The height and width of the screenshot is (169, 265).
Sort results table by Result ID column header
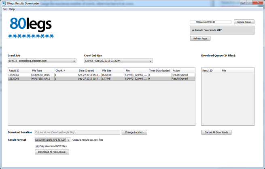click(19, 71)
